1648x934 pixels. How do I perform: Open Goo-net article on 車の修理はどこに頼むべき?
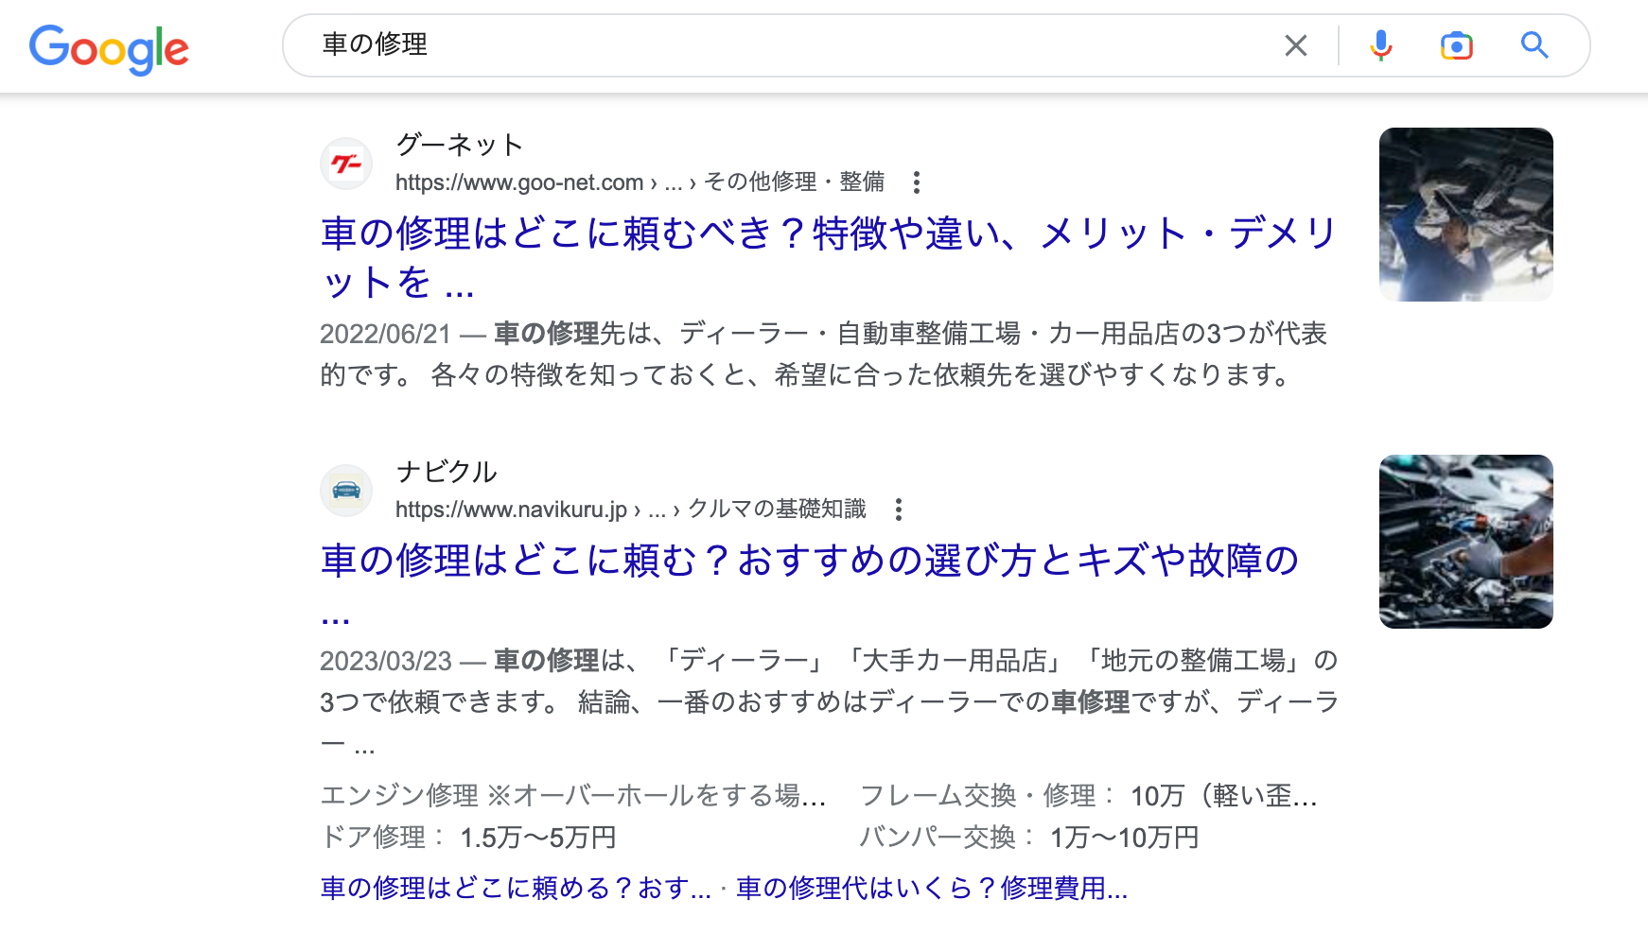828,233
